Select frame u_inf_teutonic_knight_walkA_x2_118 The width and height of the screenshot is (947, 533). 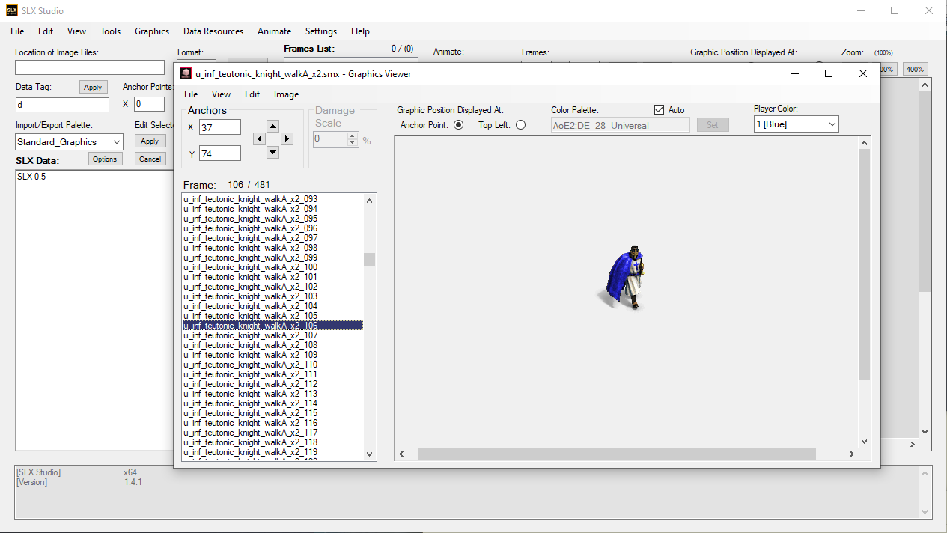[272, 442]
